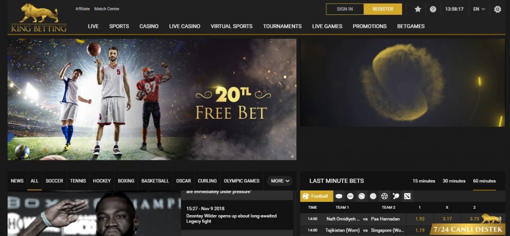The width and height of the screenshot is (510, 236).
Task: Select the Dota 2 esports icon
Action: (407, 196)
